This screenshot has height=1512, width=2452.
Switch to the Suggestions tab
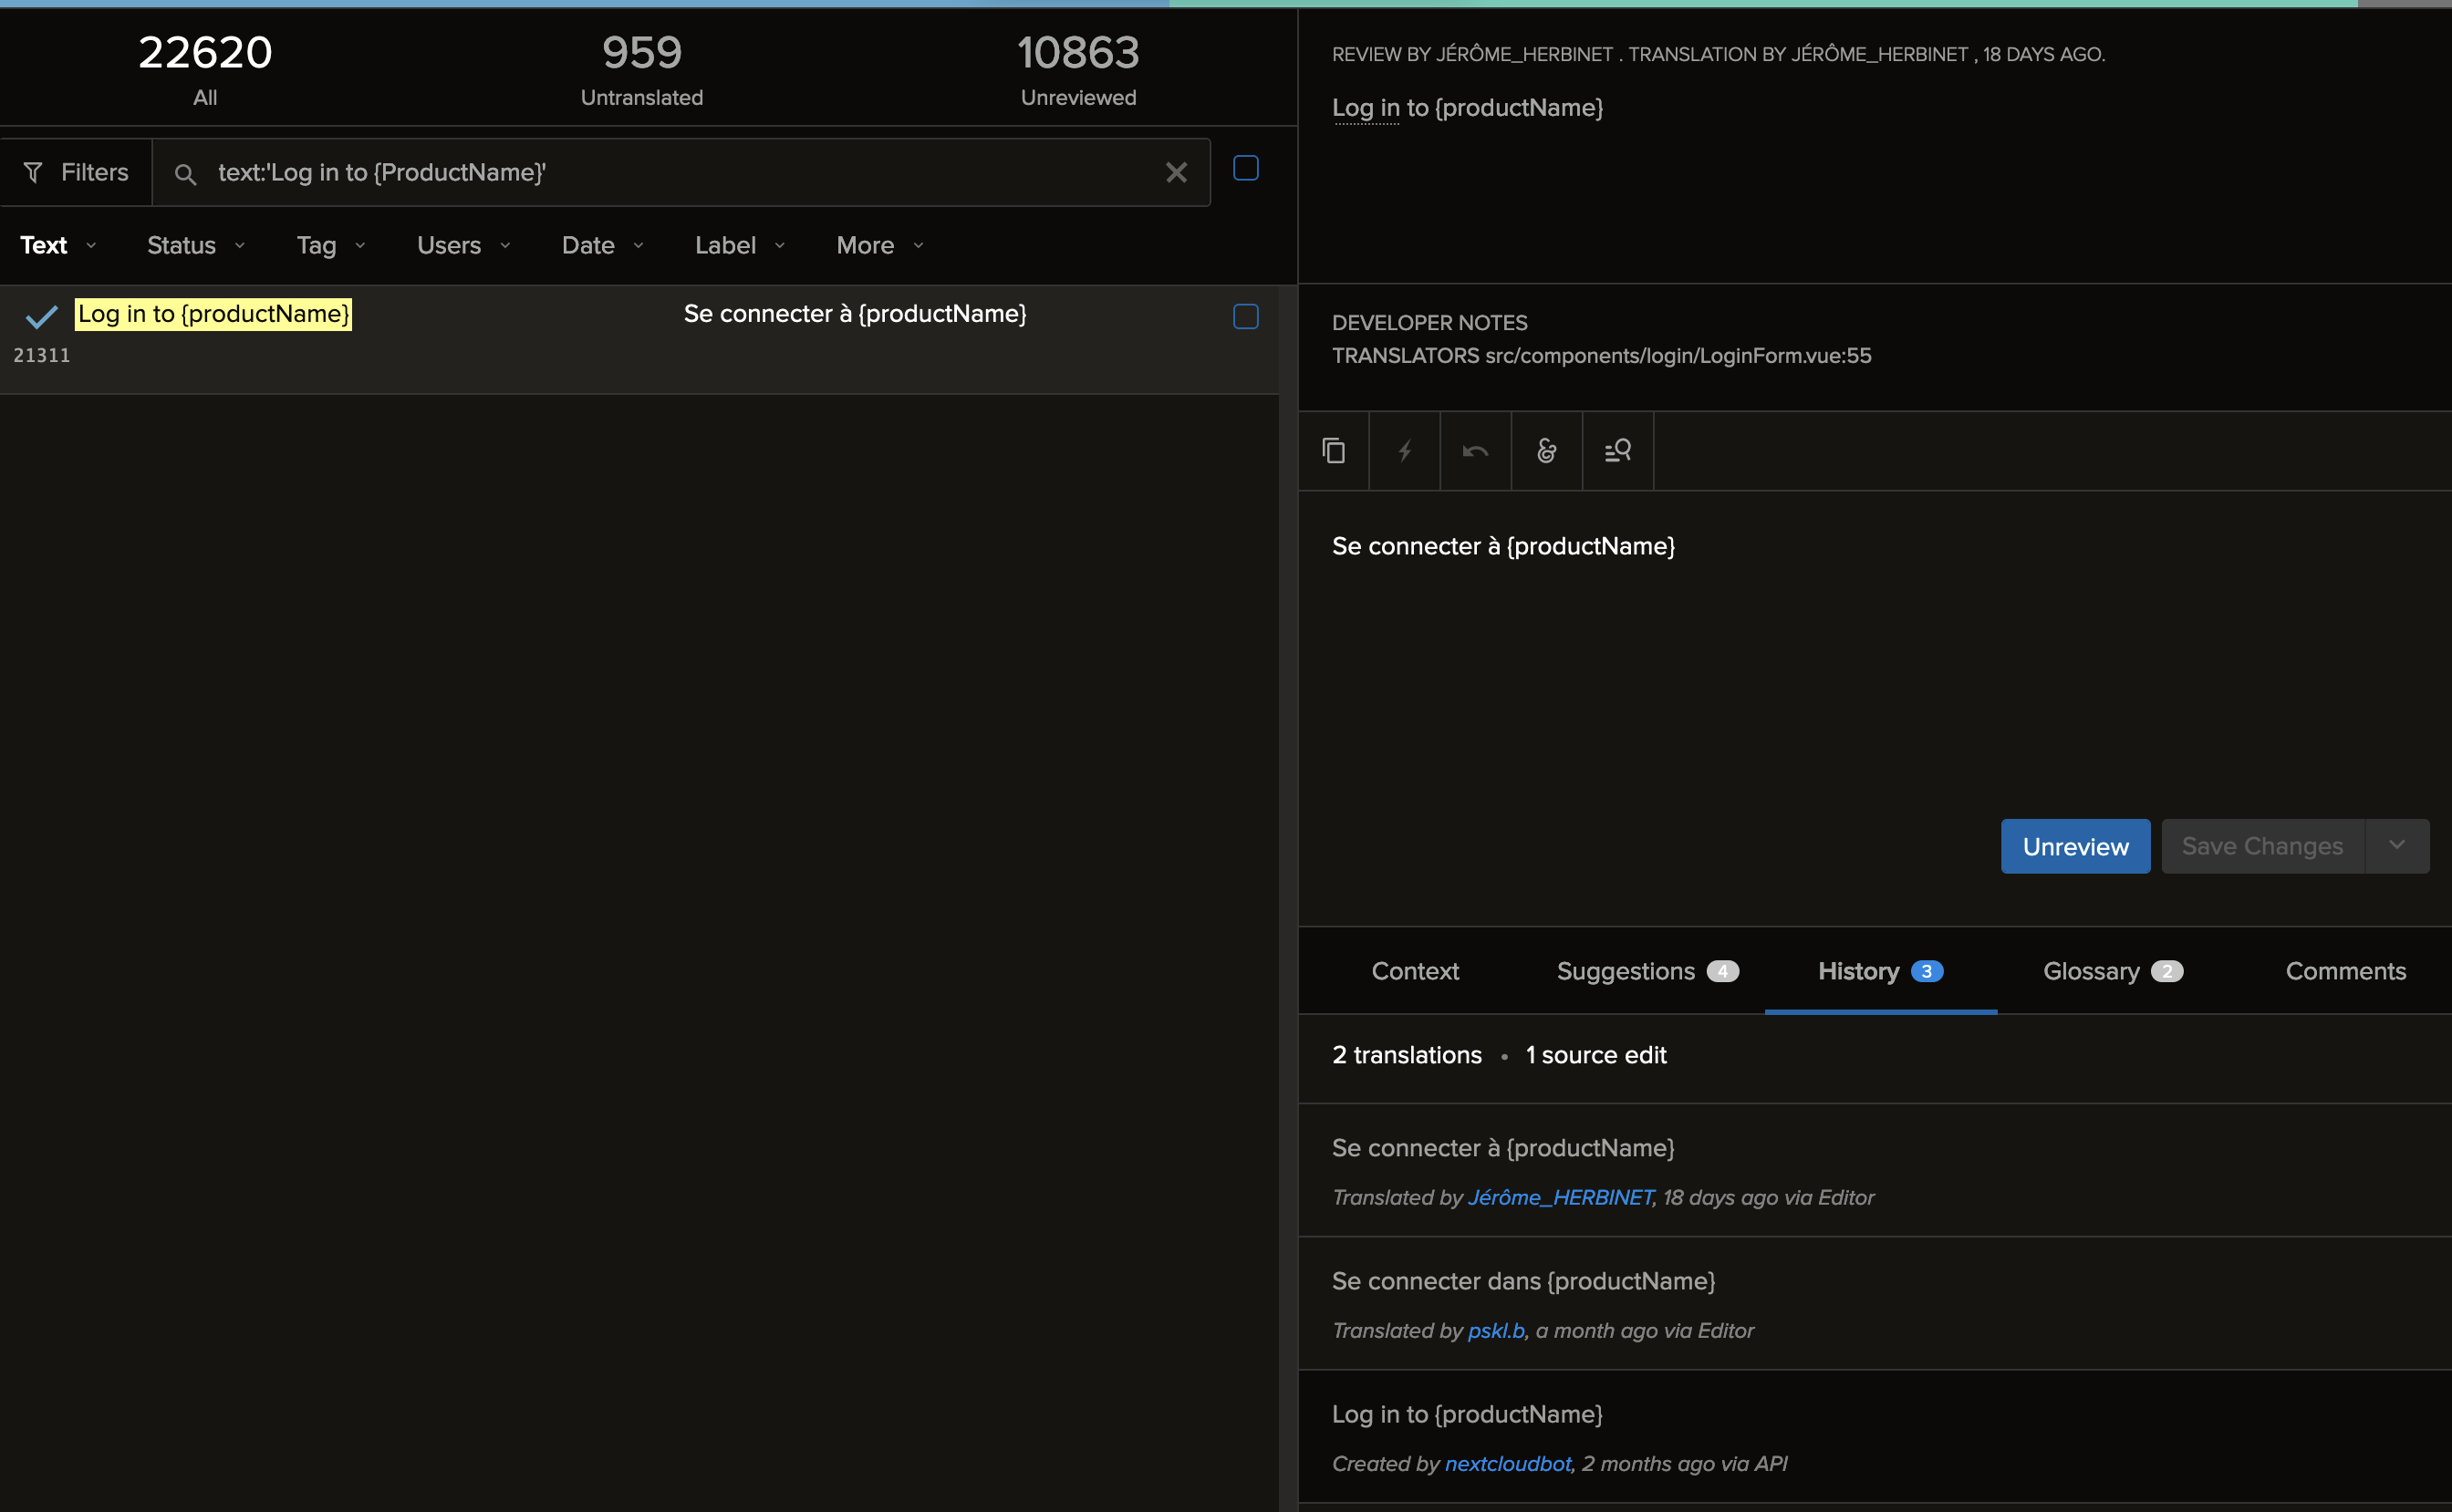(1625, 970)
